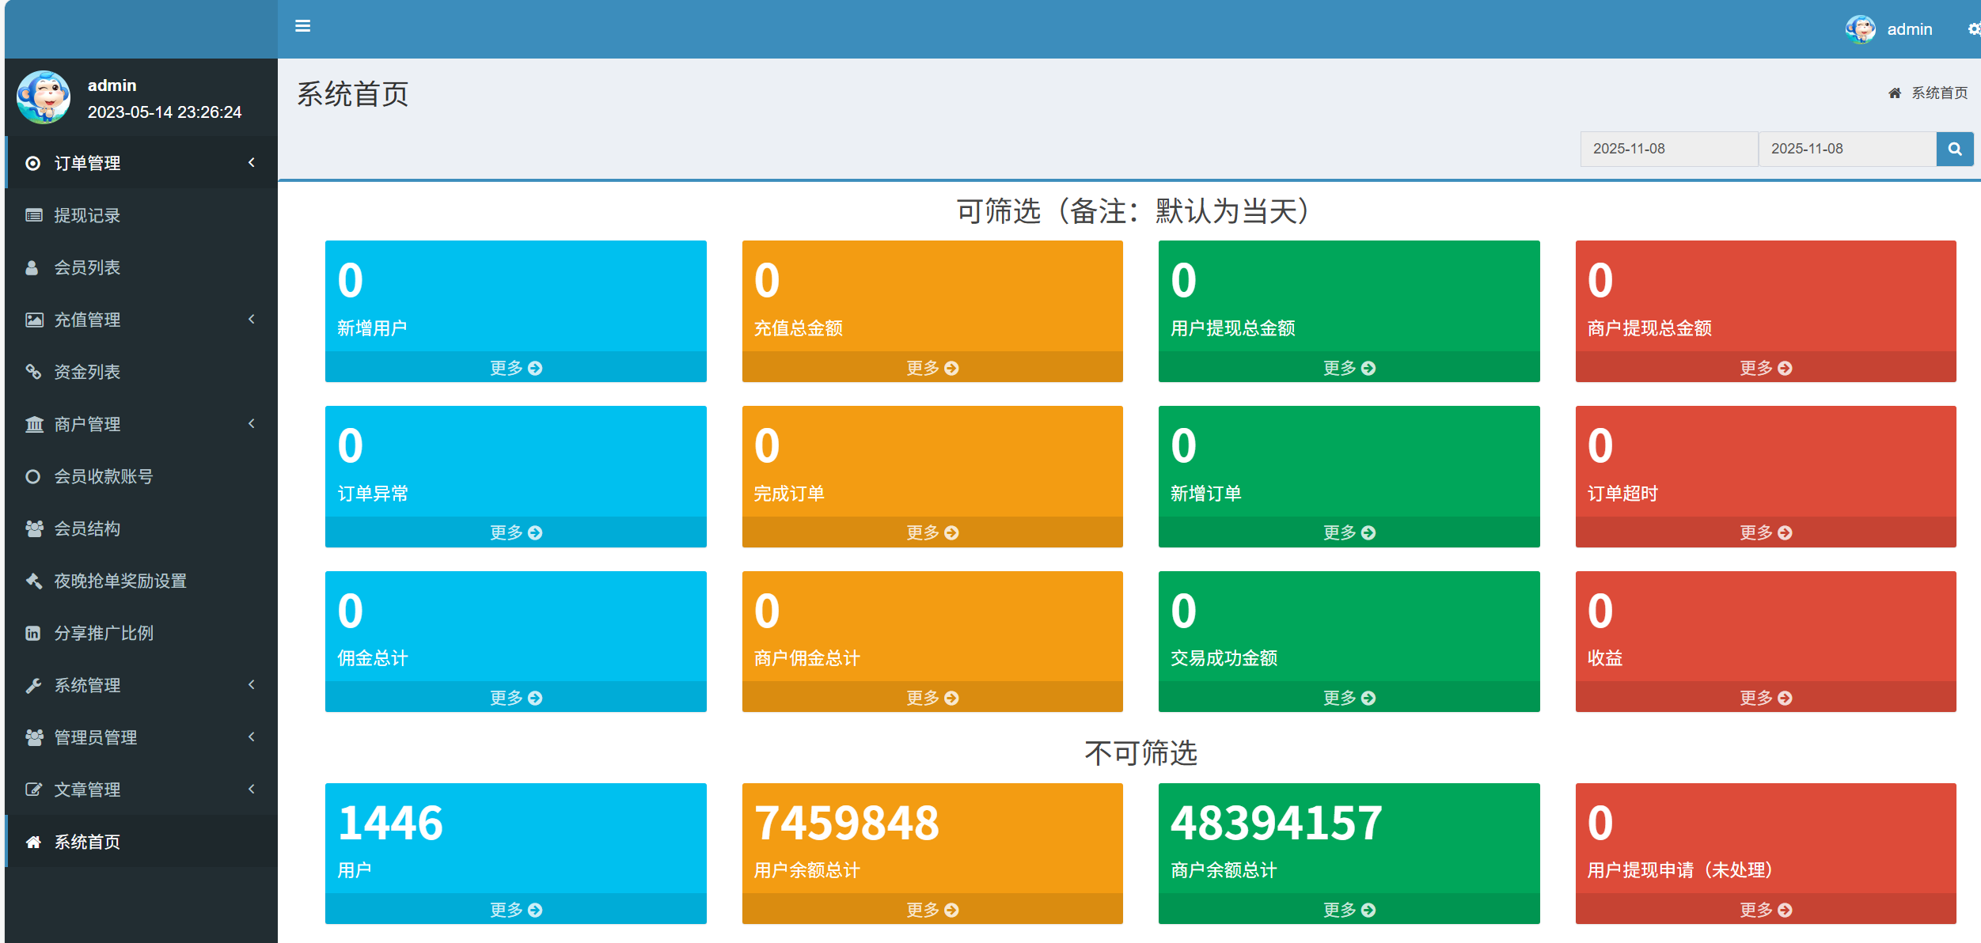This screenshot has width=1981, height=943.
Task: Select 会员收款账号 in the sidebar
Action: coord(103,476)
